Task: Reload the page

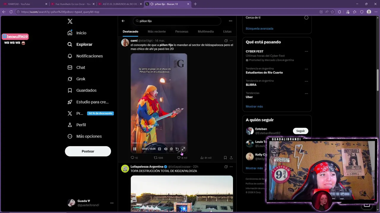Action: pyautogui.click(x=11, y=12)
